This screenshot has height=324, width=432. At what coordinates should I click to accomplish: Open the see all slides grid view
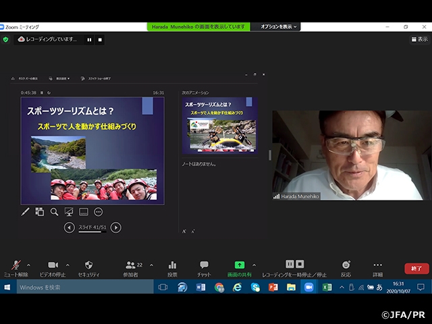click(40, 212)
